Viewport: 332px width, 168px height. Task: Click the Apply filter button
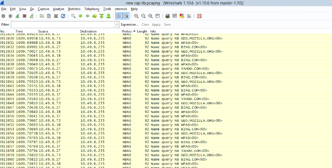click(156, 24)
